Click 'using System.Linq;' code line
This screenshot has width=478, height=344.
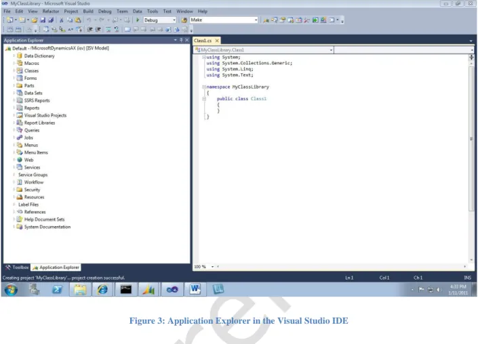(230, 69)
